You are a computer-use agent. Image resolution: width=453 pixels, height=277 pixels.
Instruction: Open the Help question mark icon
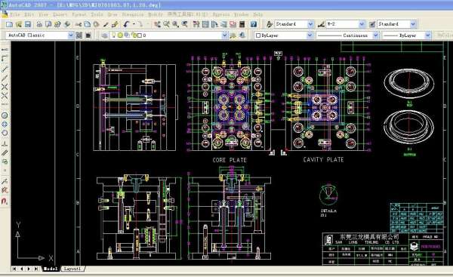(254, 24)
